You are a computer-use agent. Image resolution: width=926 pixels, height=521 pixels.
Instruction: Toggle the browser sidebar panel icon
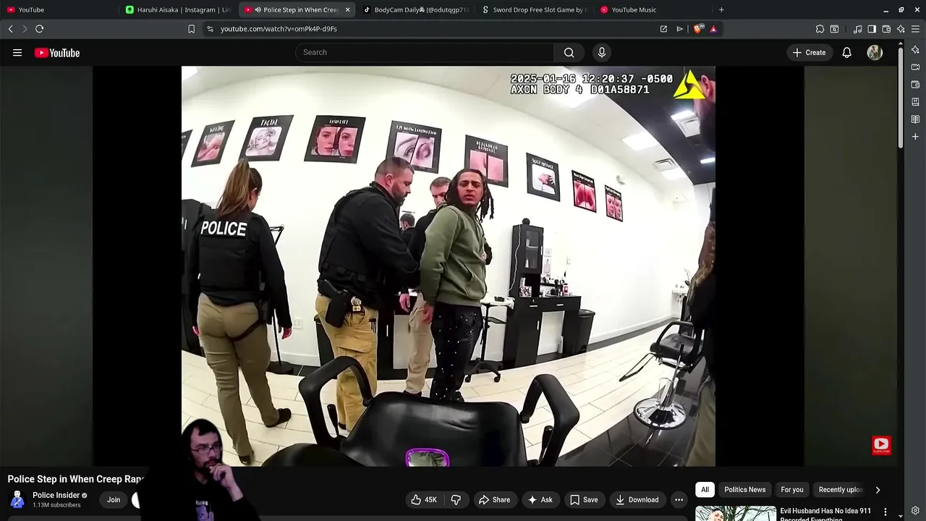coord(872,29)
